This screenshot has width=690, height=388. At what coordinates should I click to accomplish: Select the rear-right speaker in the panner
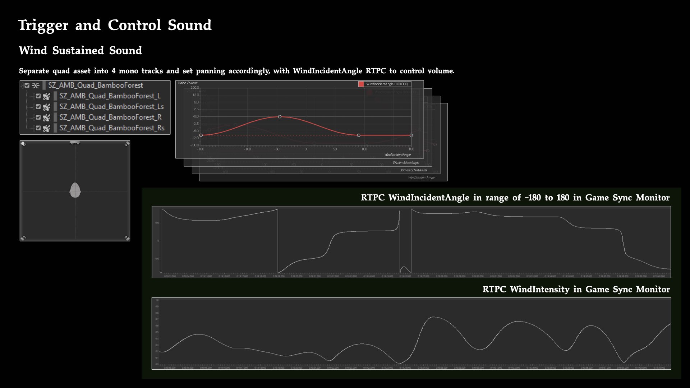pos(127,238)
